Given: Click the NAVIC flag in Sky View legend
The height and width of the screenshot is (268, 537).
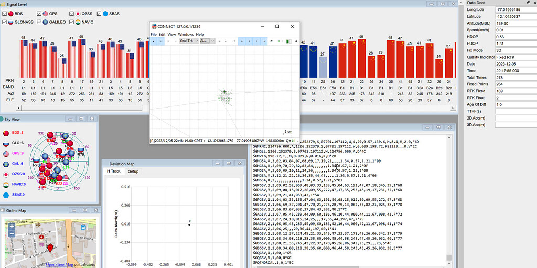Looking at the screenshot, I should tap(6, 184).
